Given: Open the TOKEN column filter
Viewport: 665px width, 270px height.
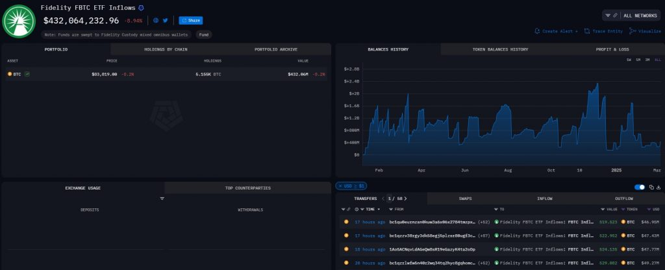Looking at the screenshot, I should click(623, 210).
